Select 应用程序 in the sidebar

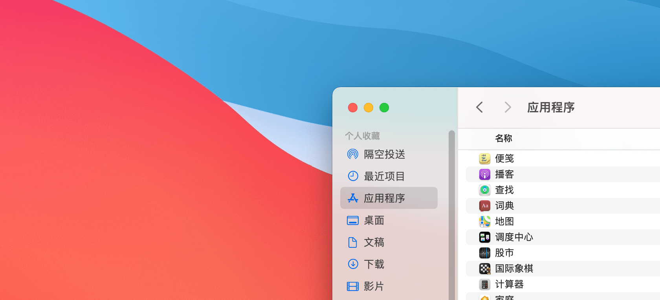pos(389,198)
